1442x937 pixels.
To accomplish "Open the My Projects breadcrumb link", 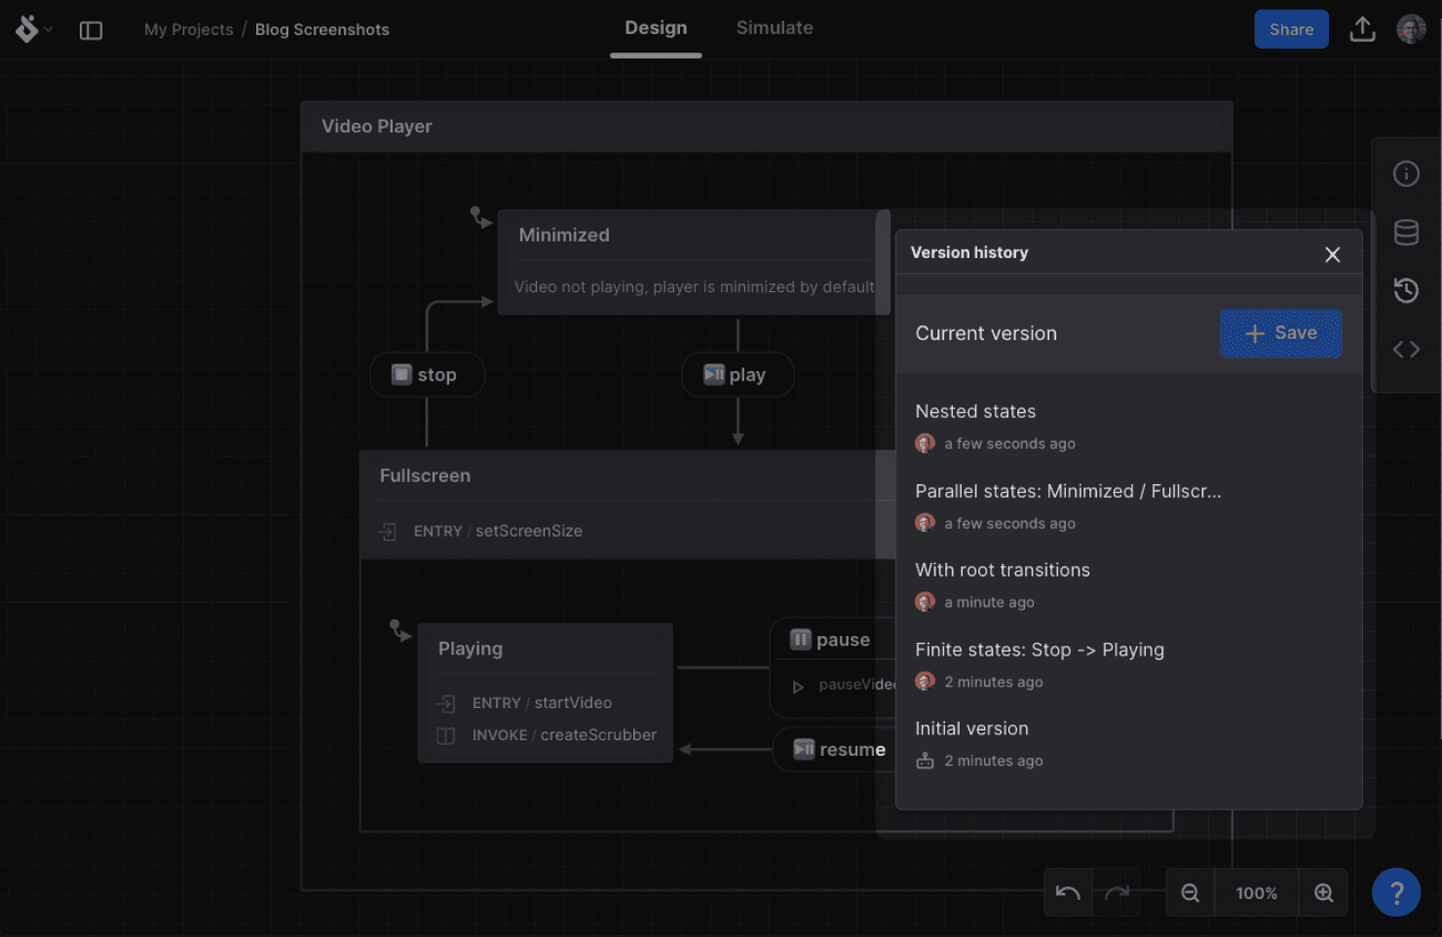I will [188, 29].
